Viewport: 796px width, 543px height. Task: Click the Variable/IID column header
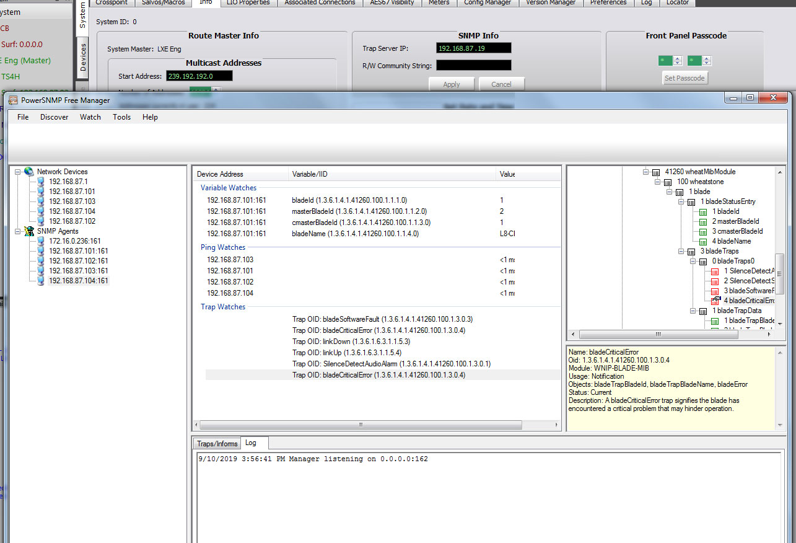tap(392, 174)
